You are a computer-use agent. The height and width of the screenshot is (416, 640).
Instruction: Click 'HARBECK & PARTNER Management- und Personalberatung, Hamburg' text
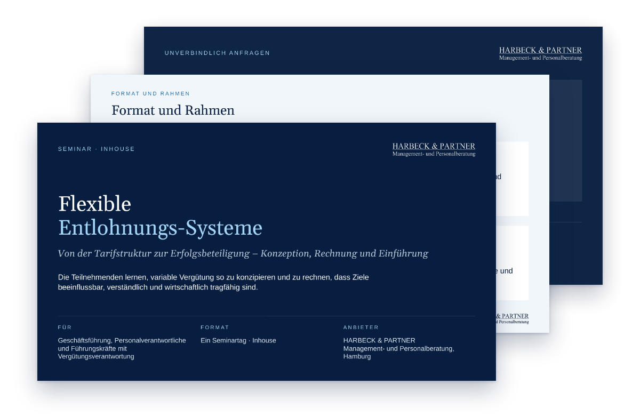399,348
